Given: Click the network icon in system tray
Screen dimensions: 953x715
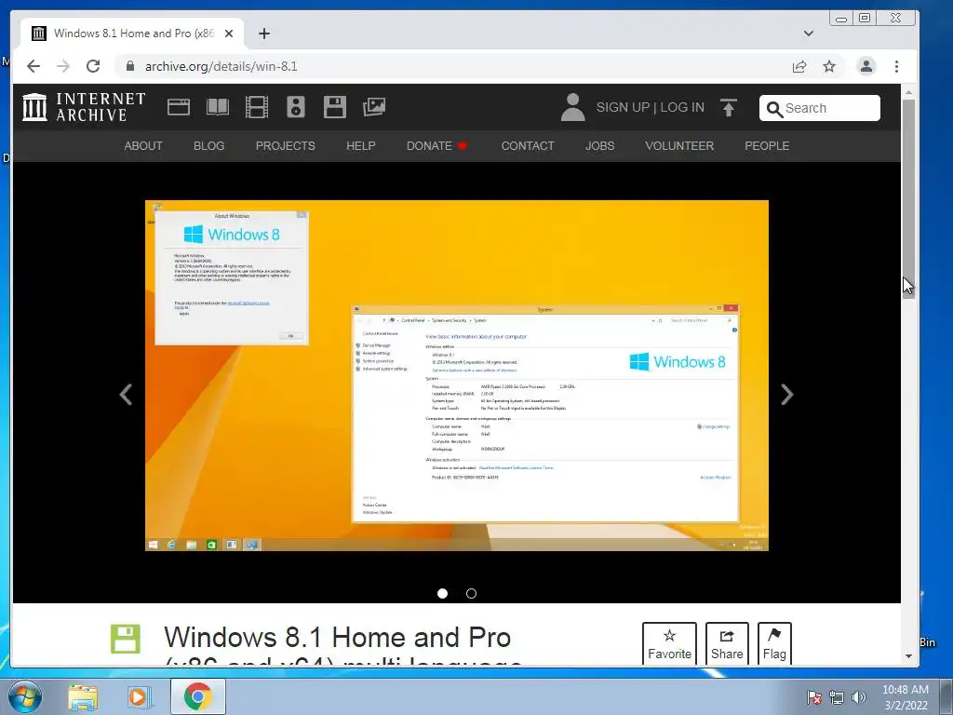Looking at the screenshot, I should (837, 697).
